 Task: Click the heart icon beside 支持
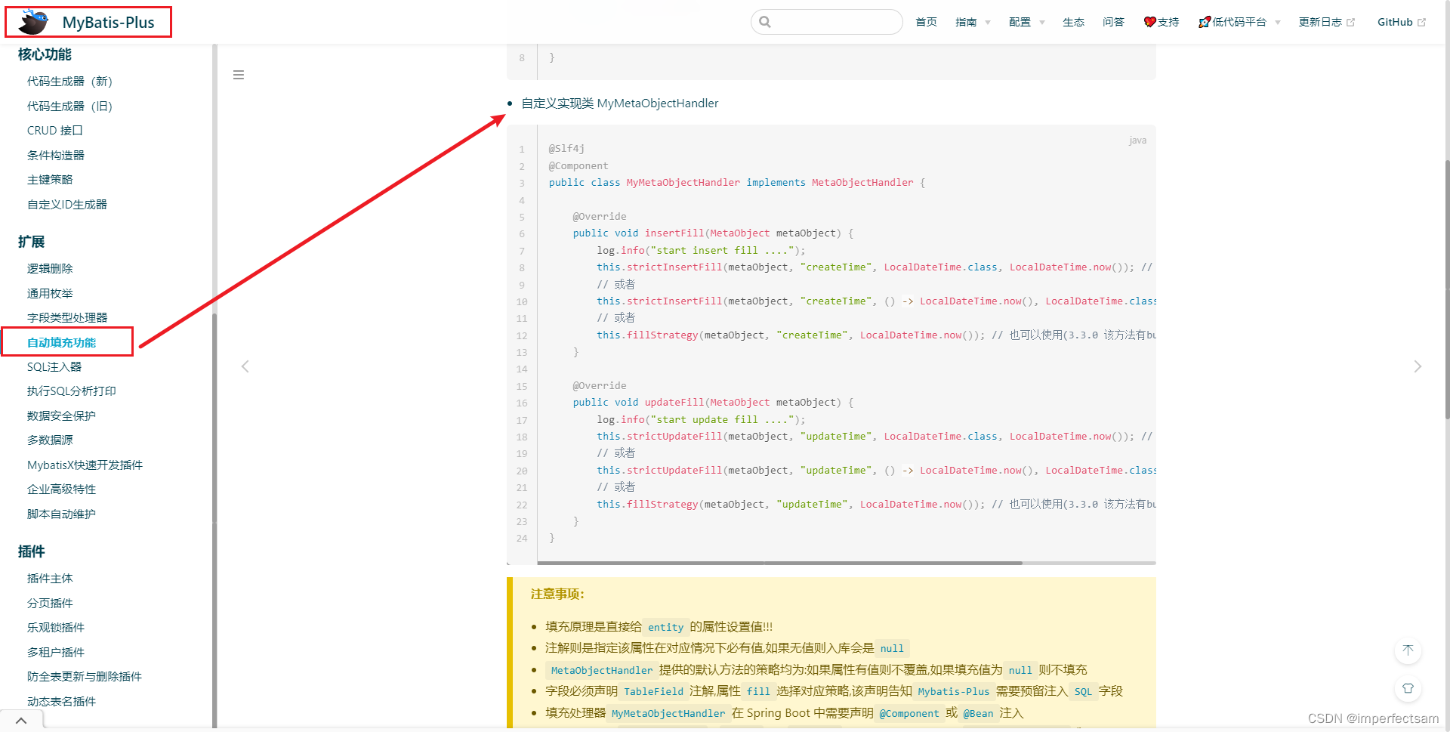click(1149, 22)
